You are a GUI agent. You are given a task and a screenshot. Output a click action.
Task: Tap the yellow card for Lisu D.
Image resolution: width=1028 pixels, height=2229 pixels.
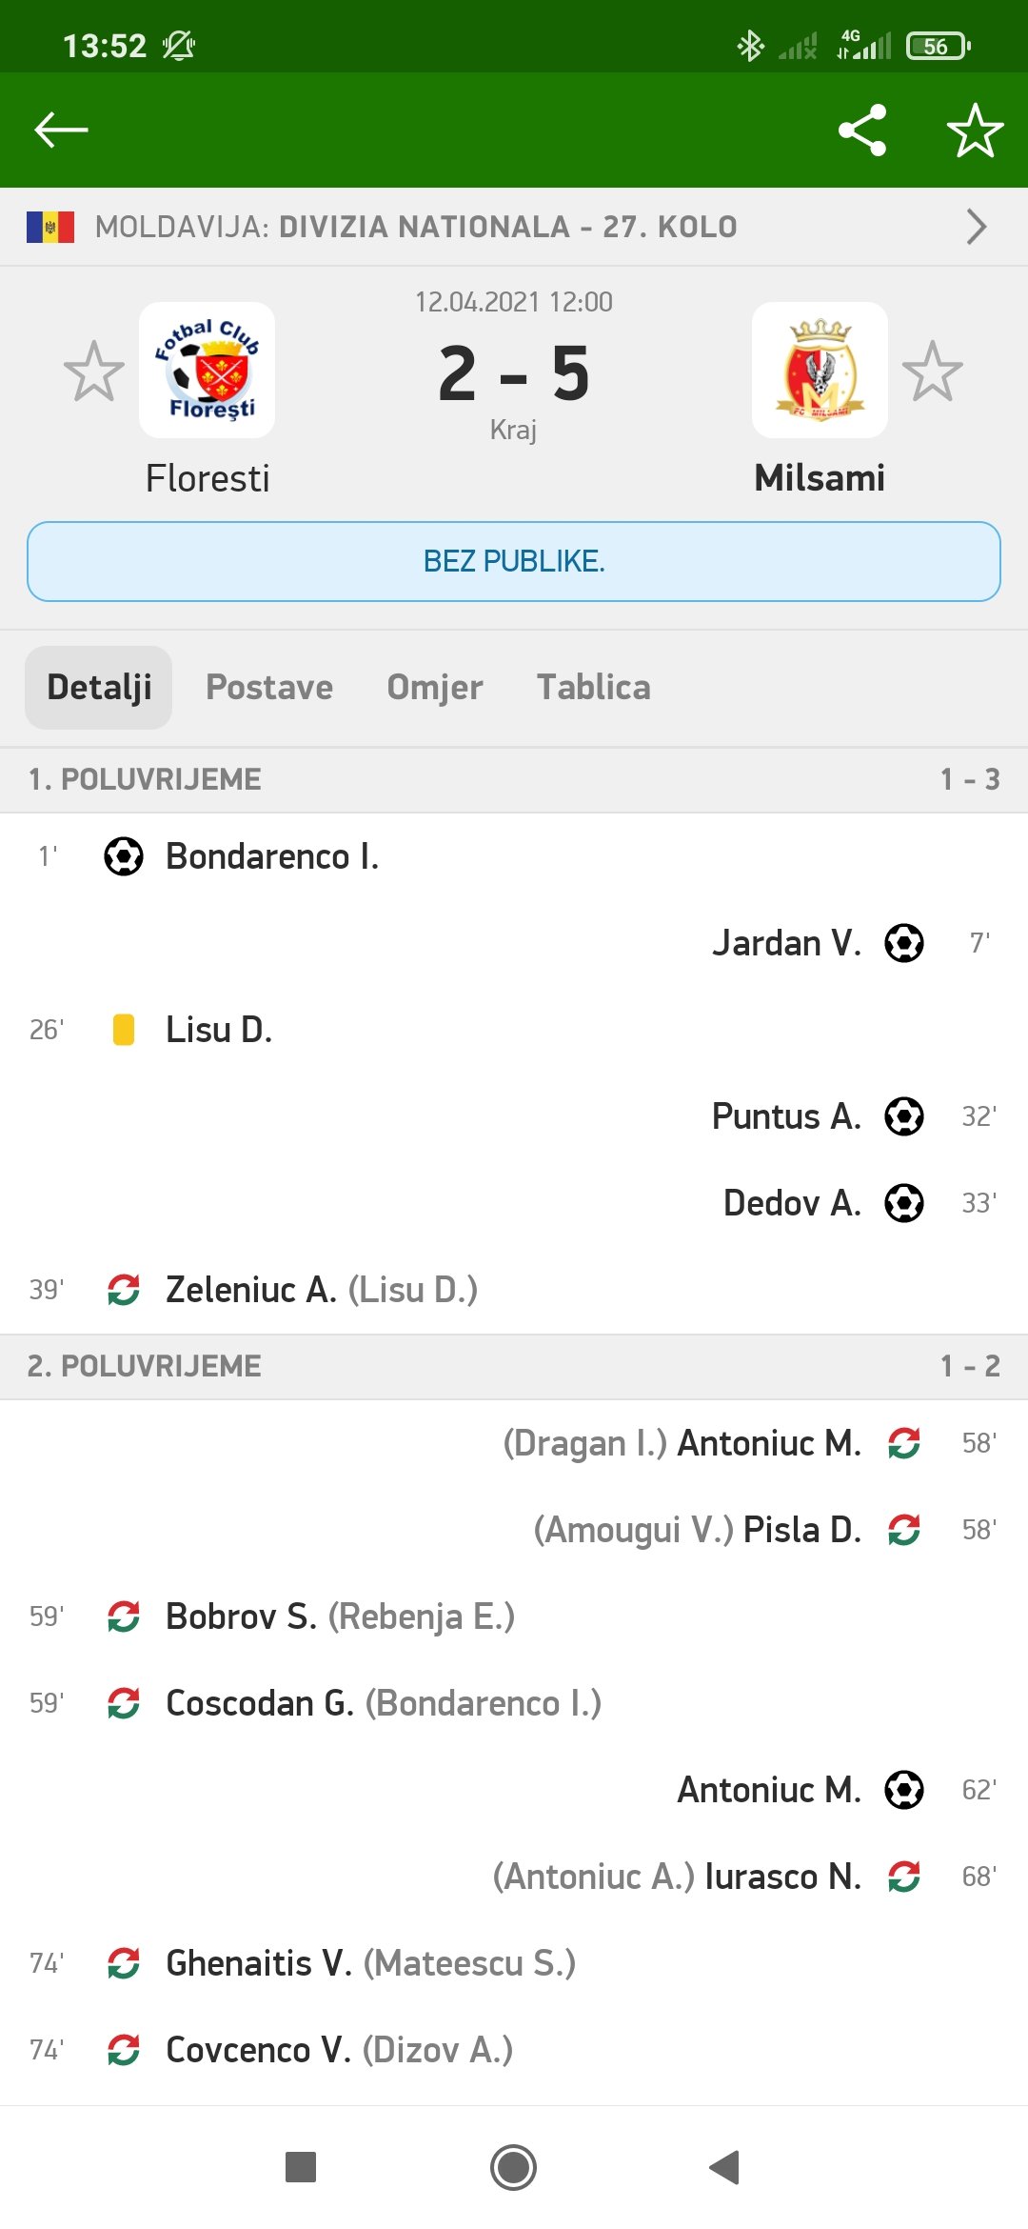tap(124, 1030)
